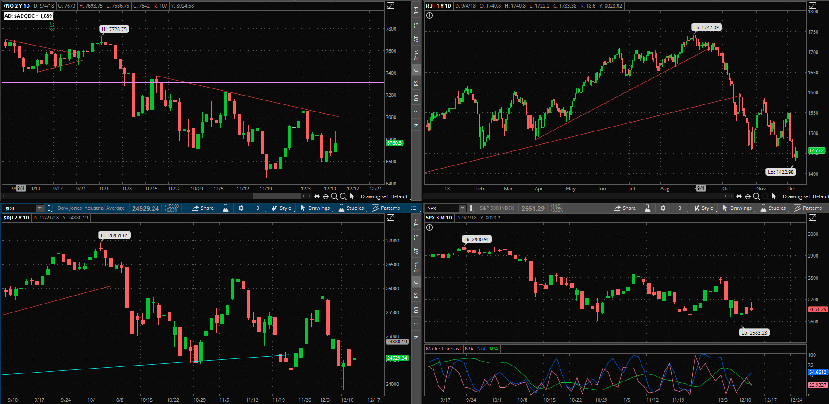The height and width of the screenshot is (404, 829).
Task: Select the pointer tool under RUT chart
Action: (x=774, y=196)
